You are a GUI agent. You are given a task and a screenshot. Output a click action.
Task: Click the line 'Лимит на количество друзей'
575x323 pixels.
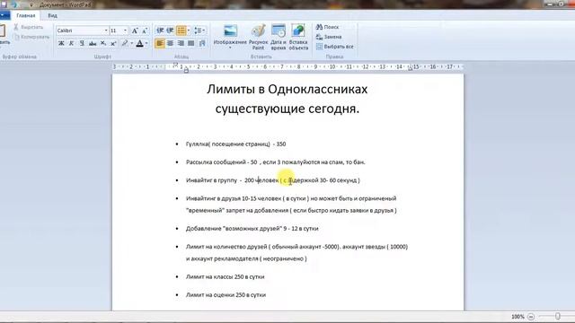(x=296, y=247)
